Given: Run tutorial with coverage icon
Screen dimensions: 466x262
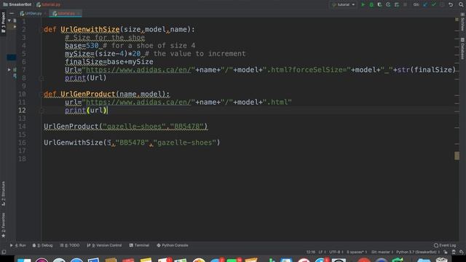Looking at the screenshot, I should [x=379, y=5].
